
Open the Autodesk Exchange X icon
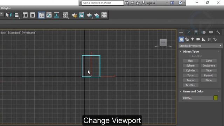[x=172, y=3]
